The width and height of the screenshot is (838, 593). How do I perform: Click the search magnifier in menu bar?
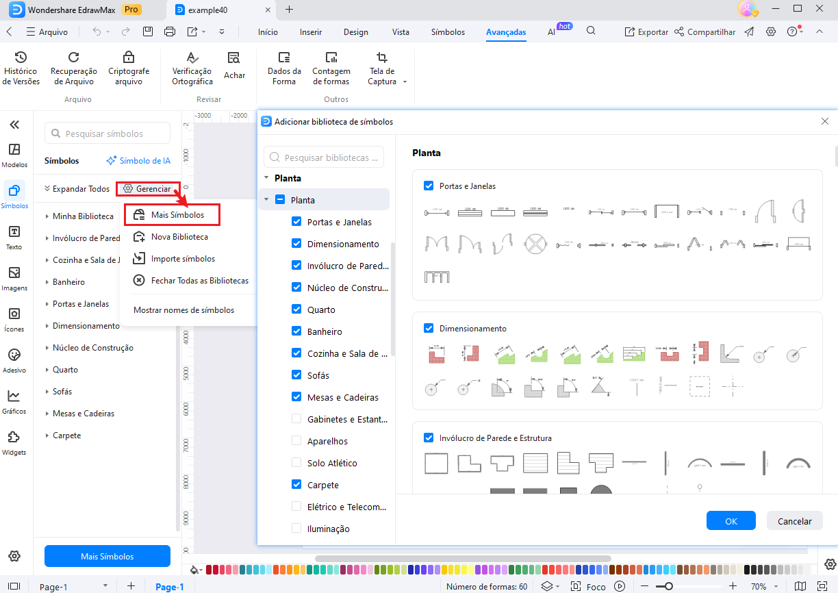[591, 31]
